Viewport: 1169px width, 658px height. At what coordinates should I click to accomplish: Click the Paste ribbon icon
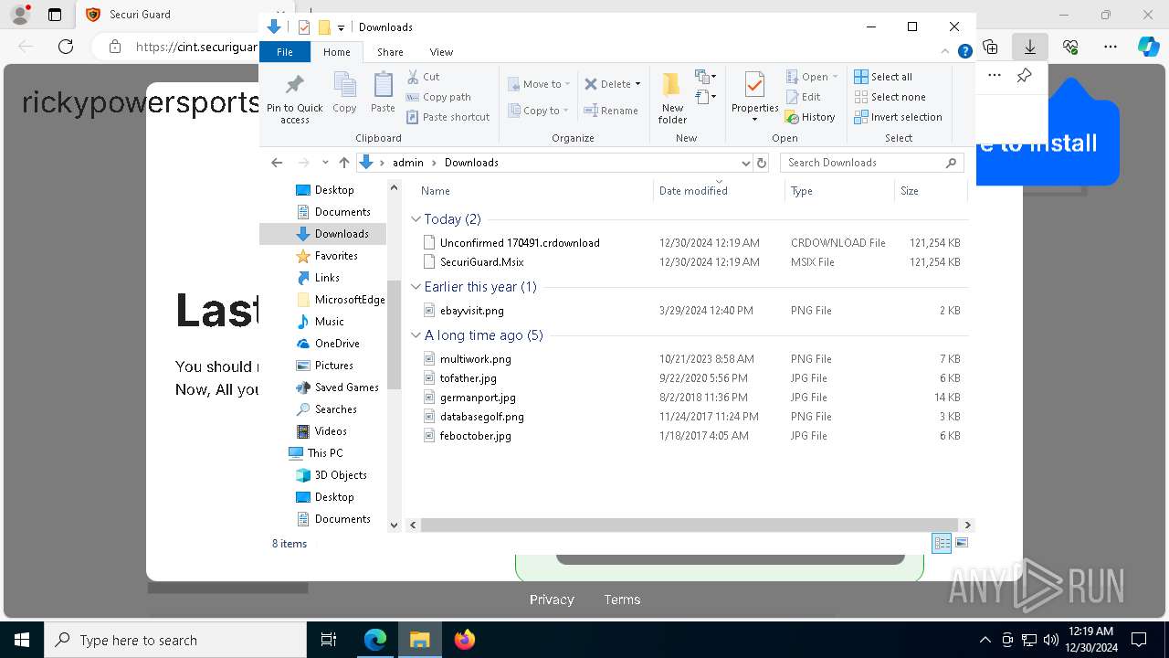(383, 92)
